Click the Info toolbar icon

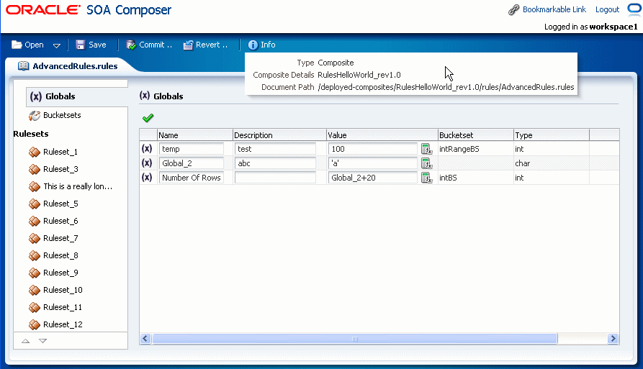click(x=253, y=45)
